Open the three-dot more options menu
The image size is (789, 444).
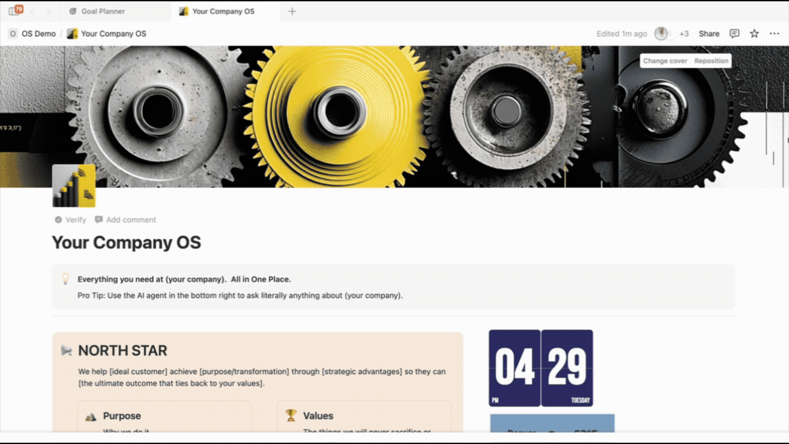pos(774,34)
